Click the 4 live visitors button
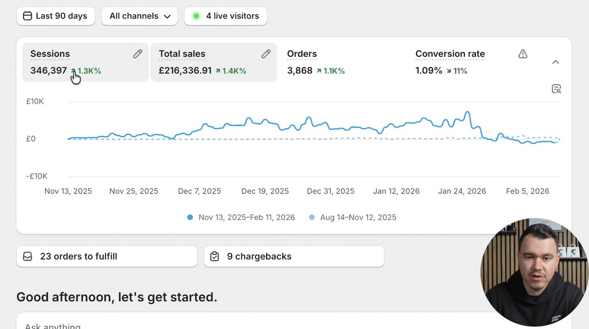Viewport: 589px width, 329px height. [226, 16]
